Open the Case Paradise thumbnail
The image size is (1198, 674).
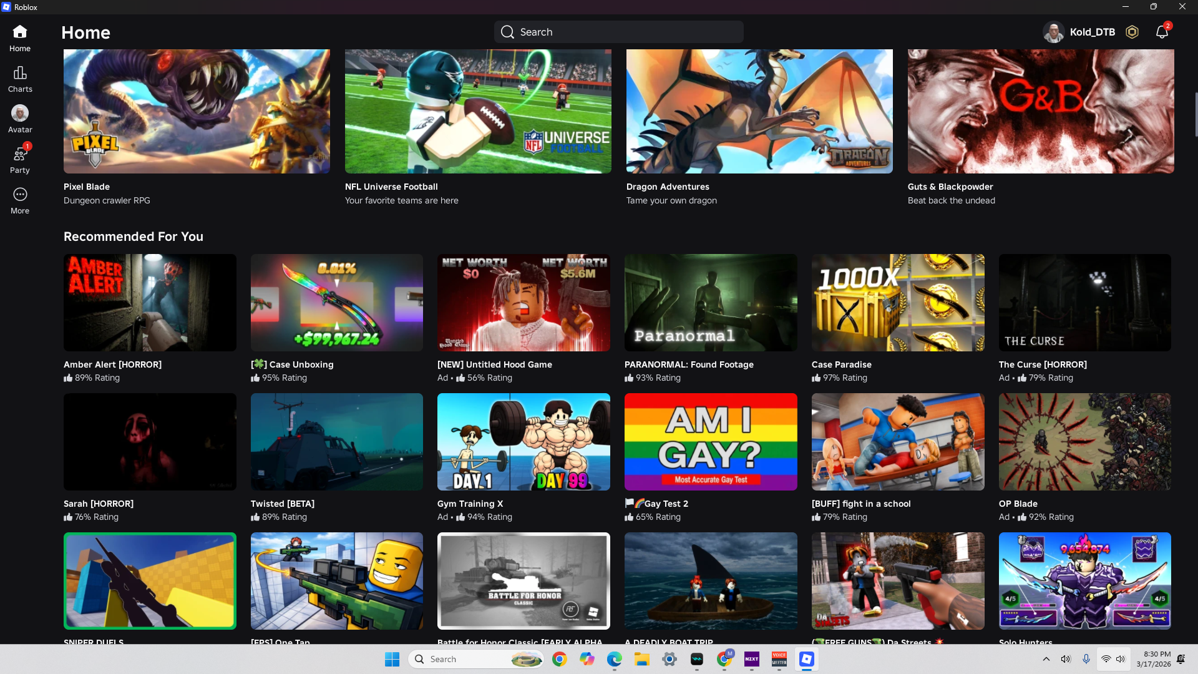(x=898, y=303)
